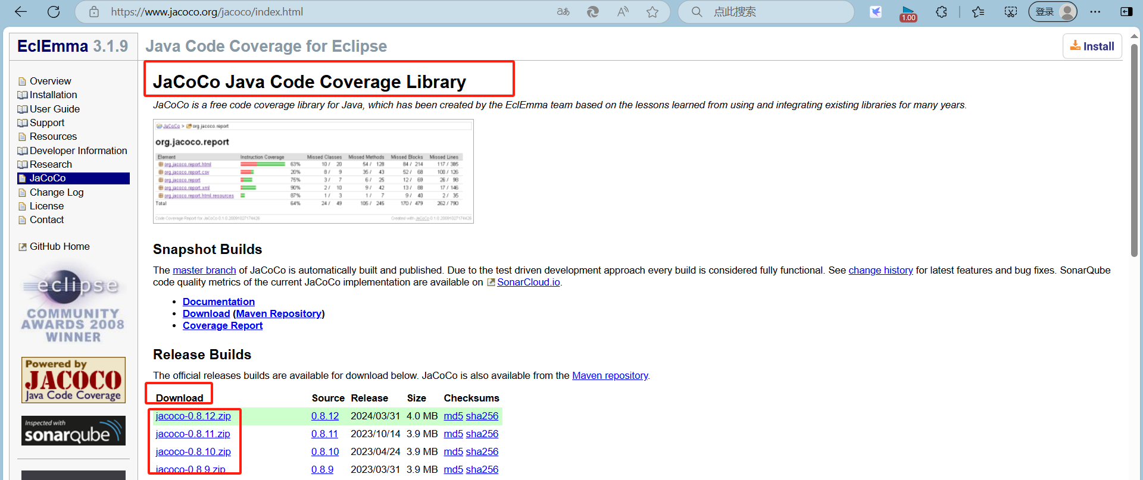
Task: Open the snapshot Documentation link
Action: click(x=218, y=302)
